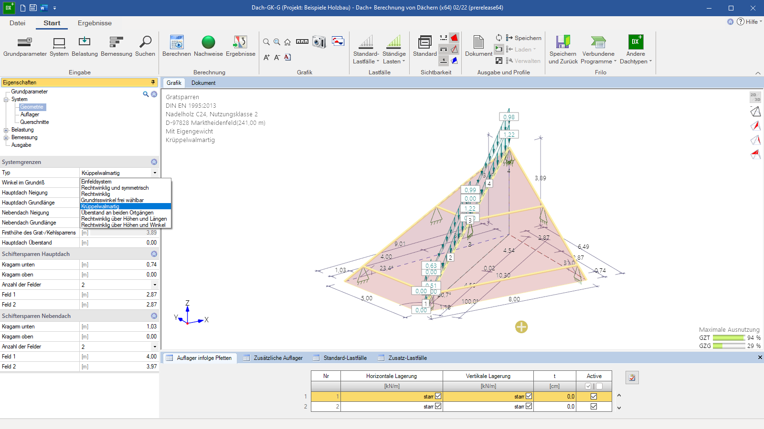Edit the Kragarm unten 0,74 field
The height and width of the screenshot is (429, 764).
point(124,265)
